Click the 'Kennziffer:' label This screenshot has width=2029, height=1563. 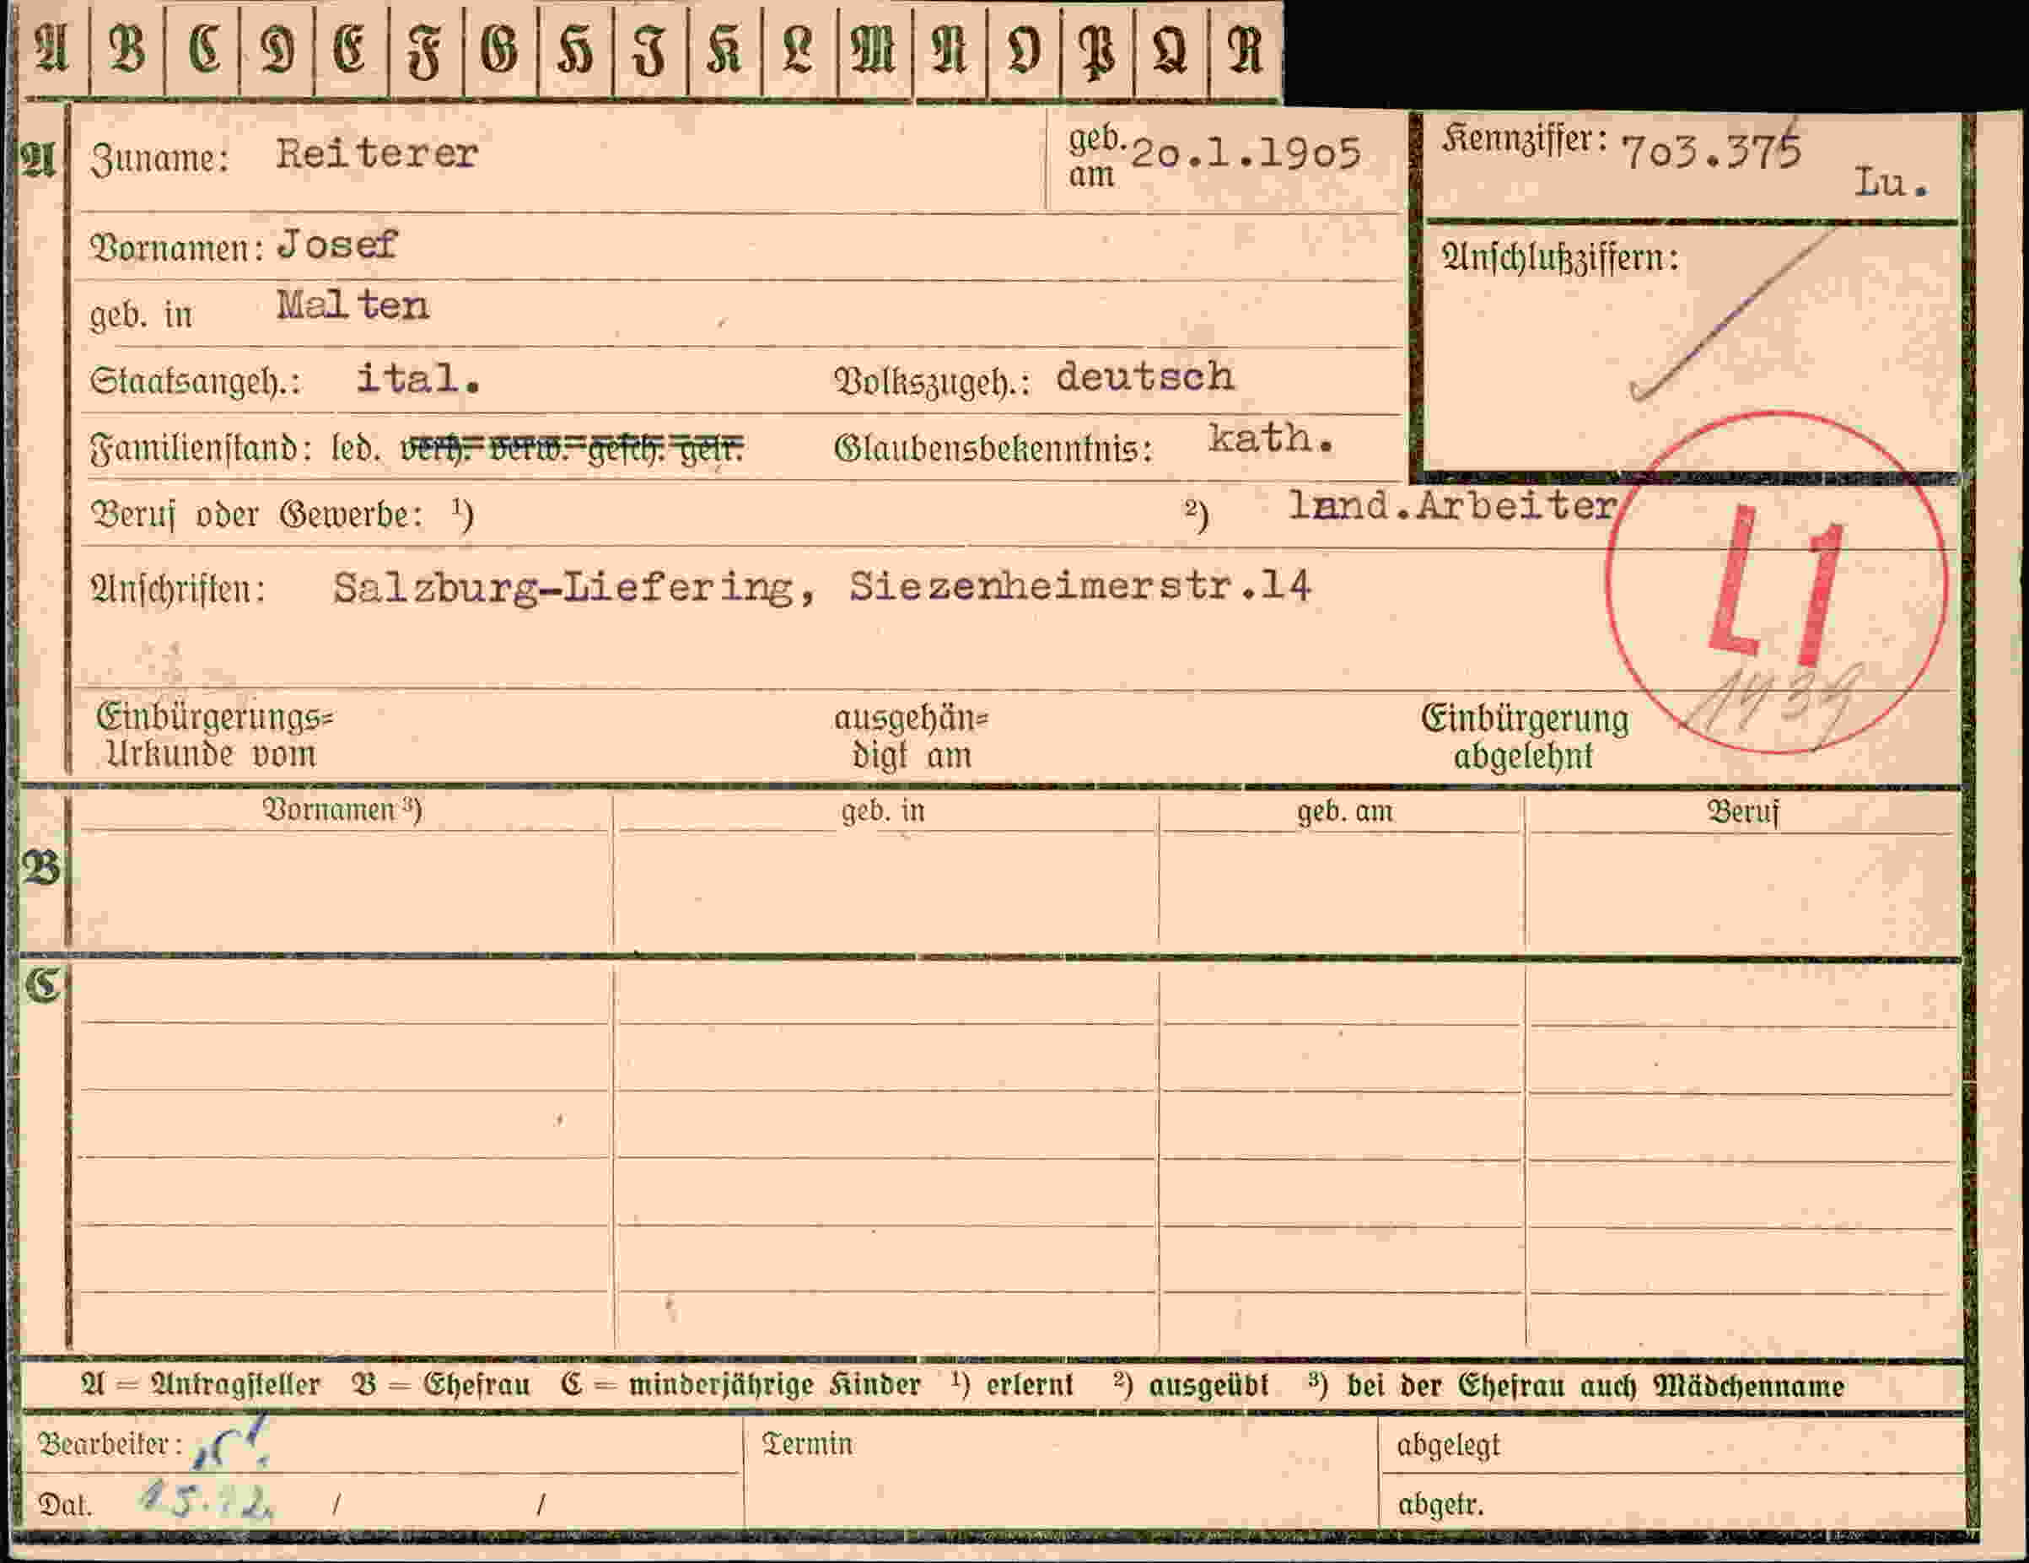pyautogui.click(x=1525, y=139)
